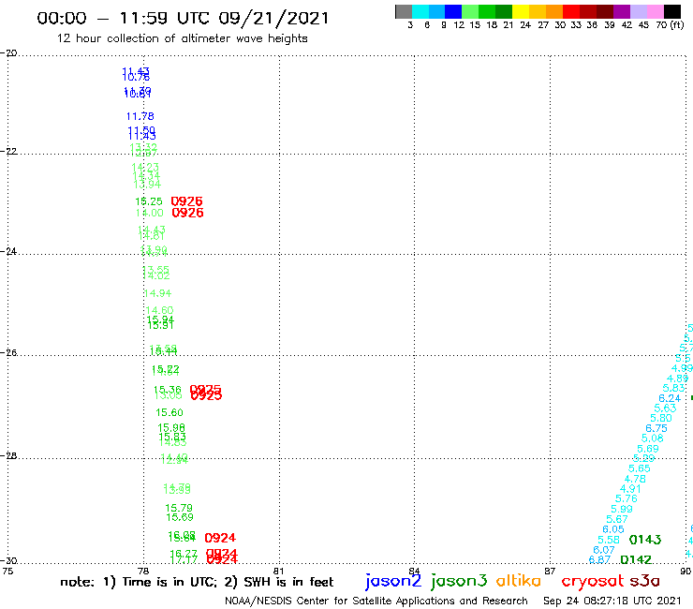
Task: Select the "altika" satellite label
Action: point(518,581)
